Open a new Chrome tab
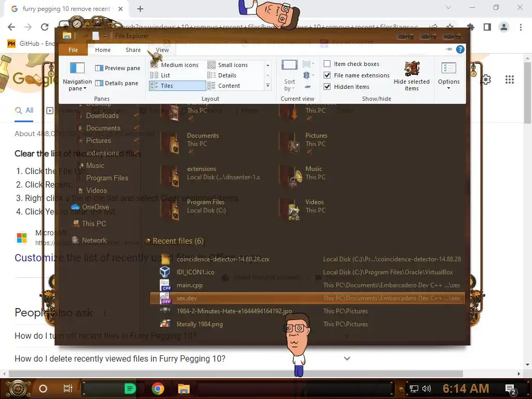 pos(140,9)
